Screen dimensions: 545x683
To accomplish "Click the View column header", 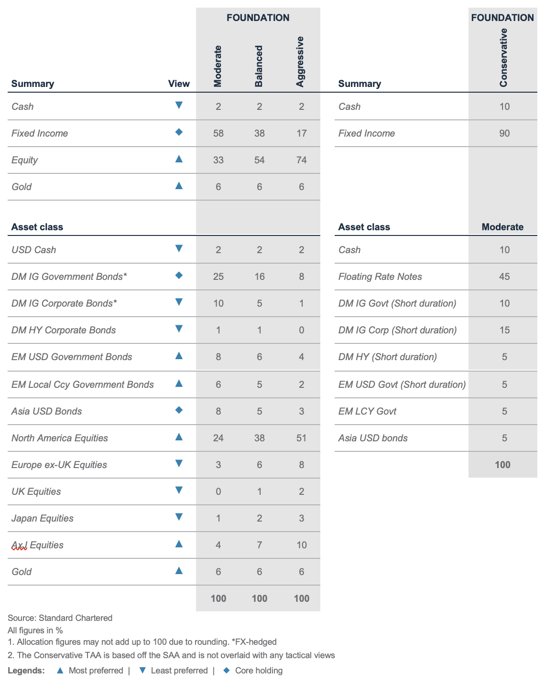I will tap(179, 84).
